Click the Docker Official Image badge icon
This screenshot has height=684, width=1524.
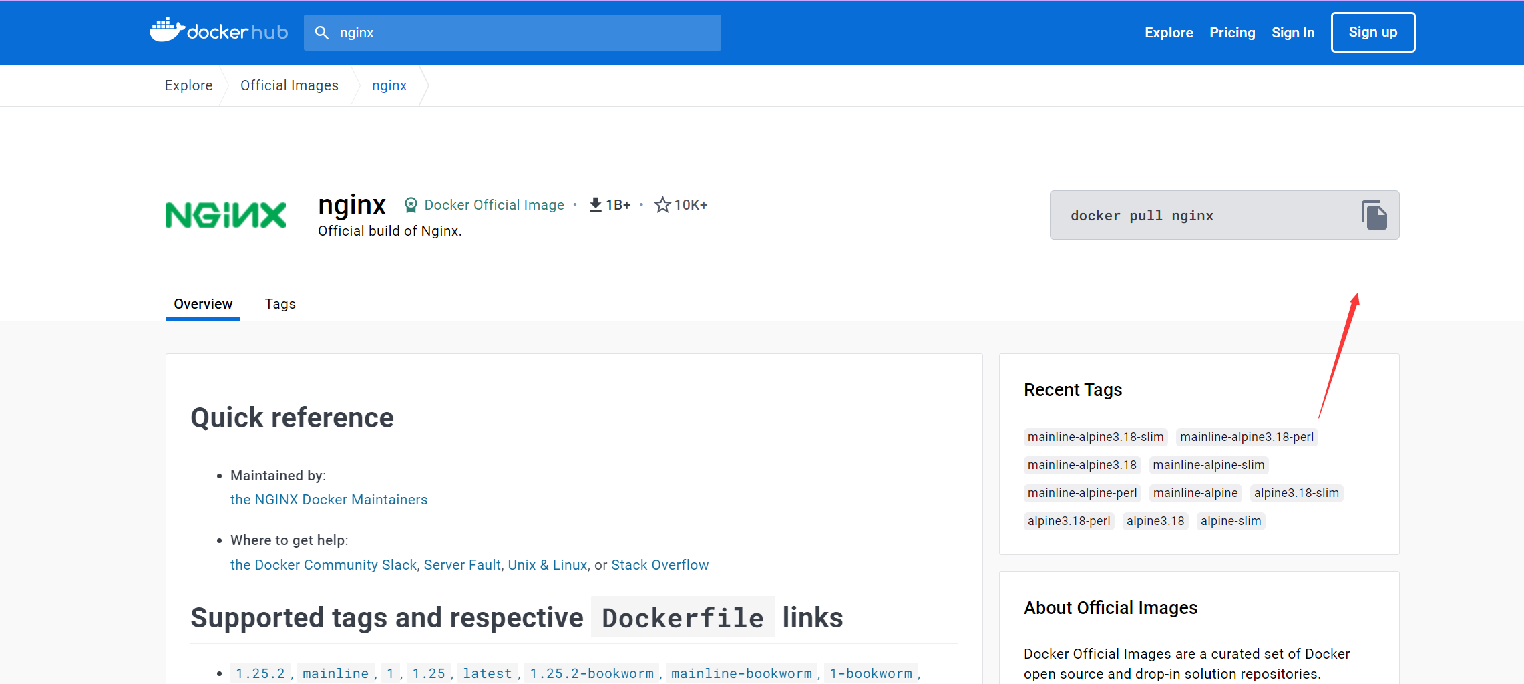pos(411,205)
